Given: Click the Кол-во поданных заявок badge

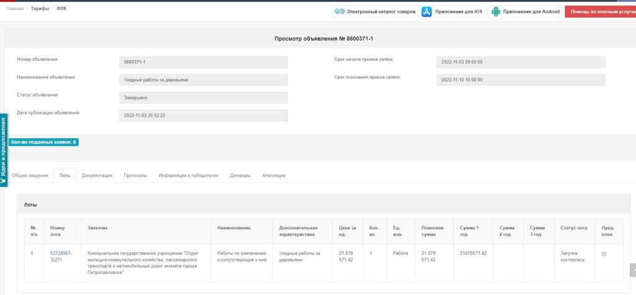Looking at the screenshot, I should point(43,142).
